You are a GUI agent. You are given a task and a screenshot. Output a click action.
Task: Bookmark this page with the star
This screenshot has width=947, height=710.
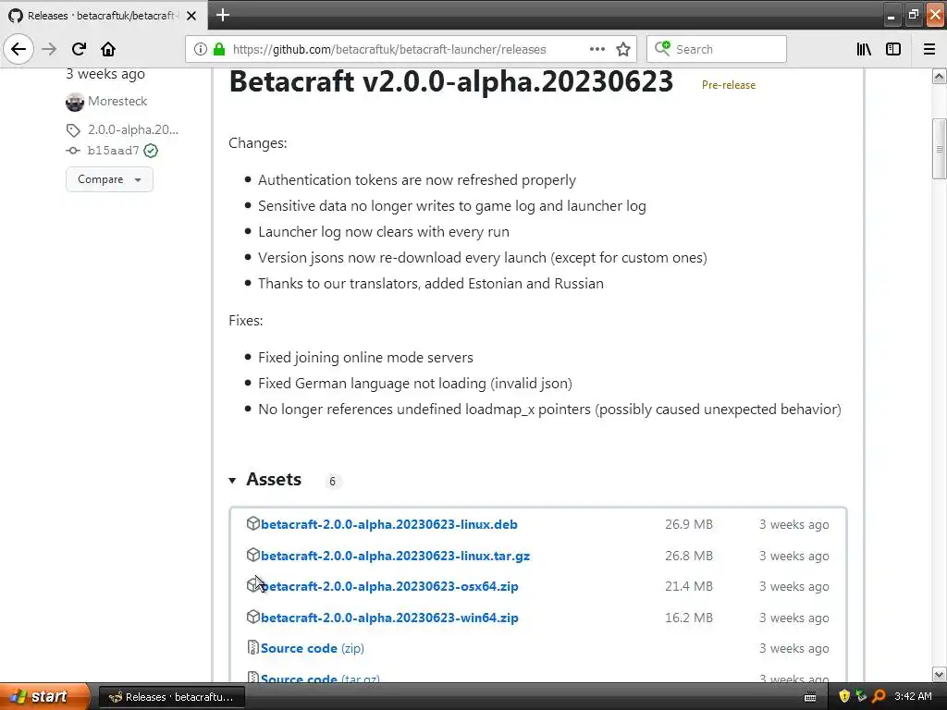623,49
